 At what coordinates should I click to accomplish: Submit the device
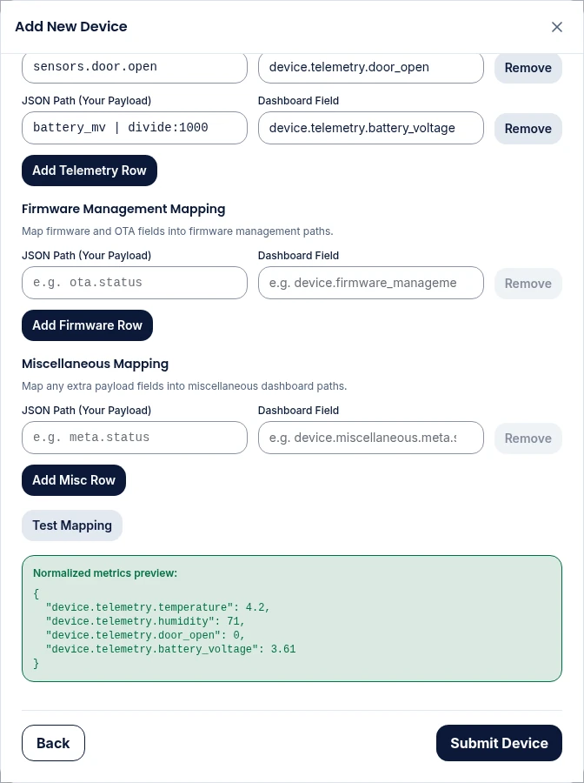pyautogui.click(x=499, y=743)
